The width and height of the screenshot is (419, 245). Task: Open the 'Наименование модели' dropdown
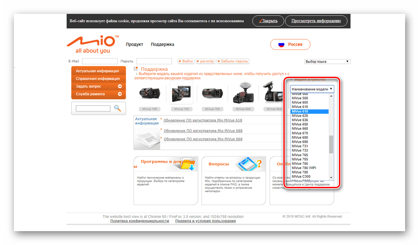[x=312, y=88]
